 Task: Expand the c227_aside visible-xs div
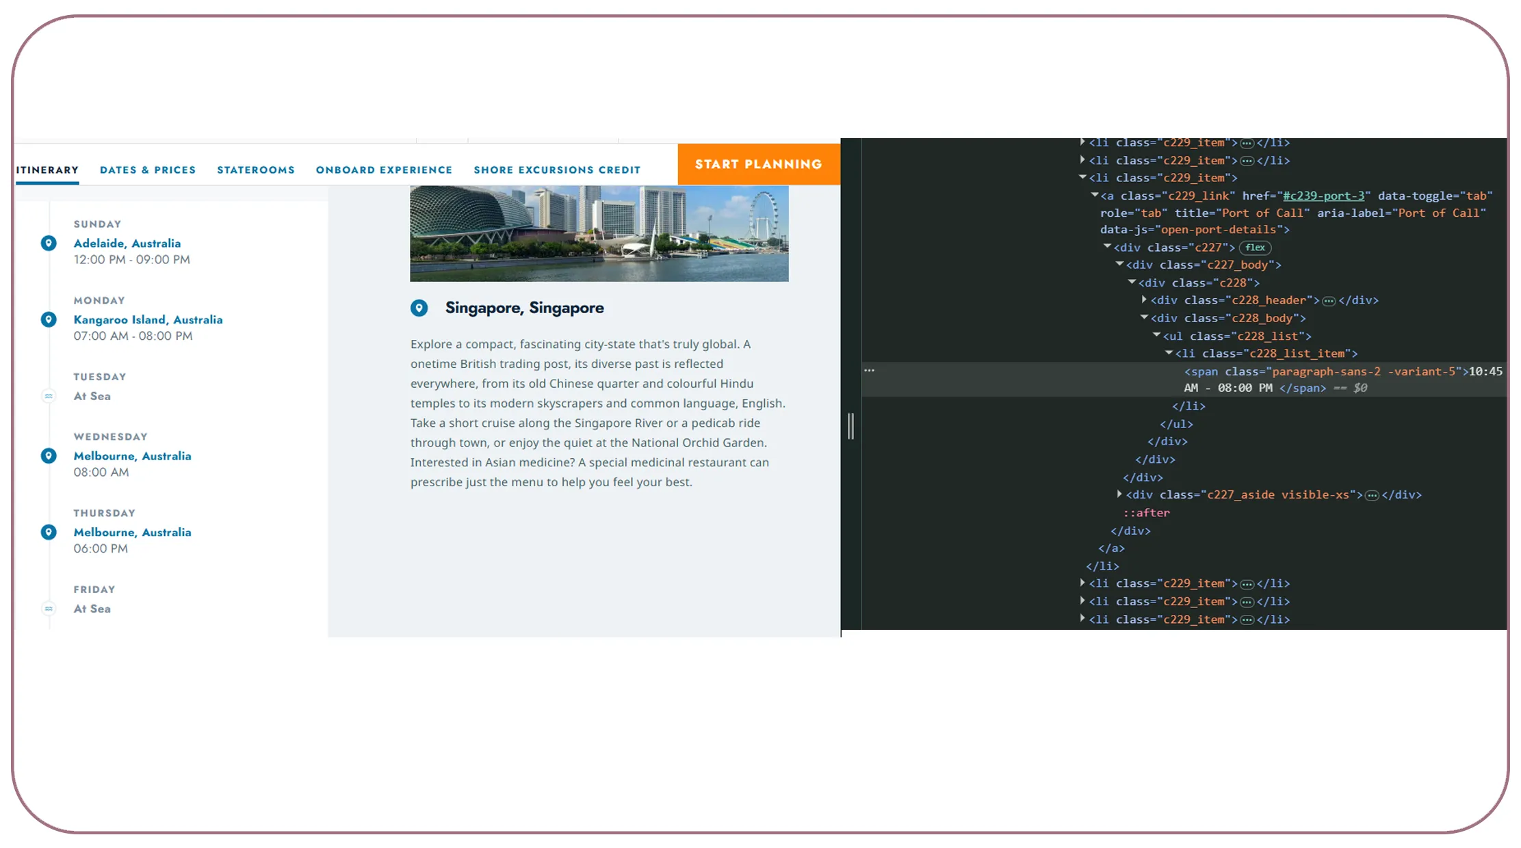1119,494
